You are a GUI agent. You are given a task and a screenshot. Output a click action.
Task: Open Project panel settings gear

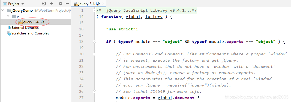60,4
